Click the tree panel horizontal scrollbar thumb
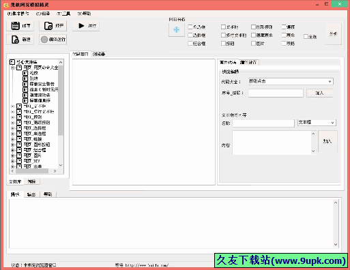 [x=32, y=171]
